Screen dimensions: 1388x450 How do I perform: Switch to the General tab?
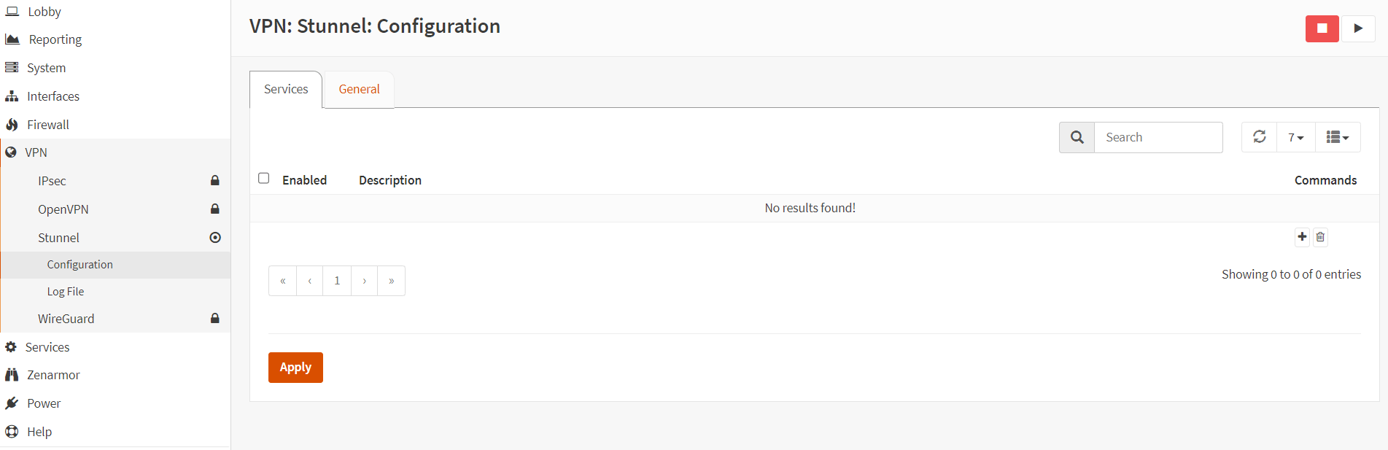359,89
